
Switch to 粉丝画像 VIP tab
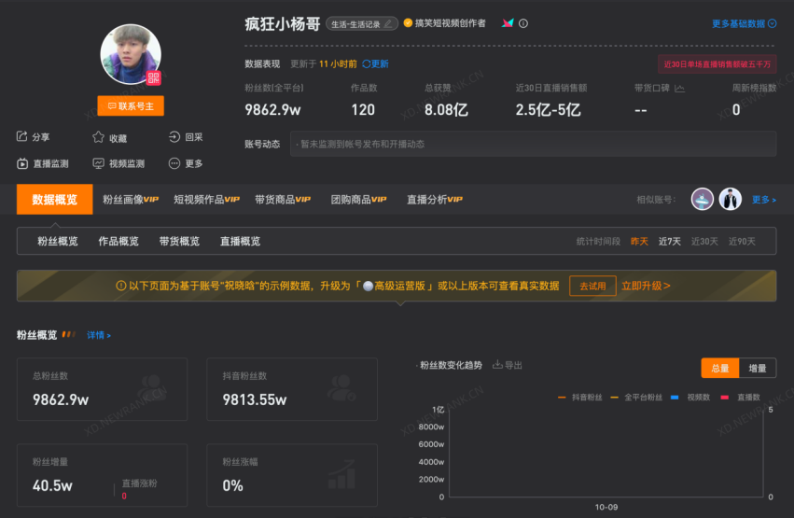[131, 200]
